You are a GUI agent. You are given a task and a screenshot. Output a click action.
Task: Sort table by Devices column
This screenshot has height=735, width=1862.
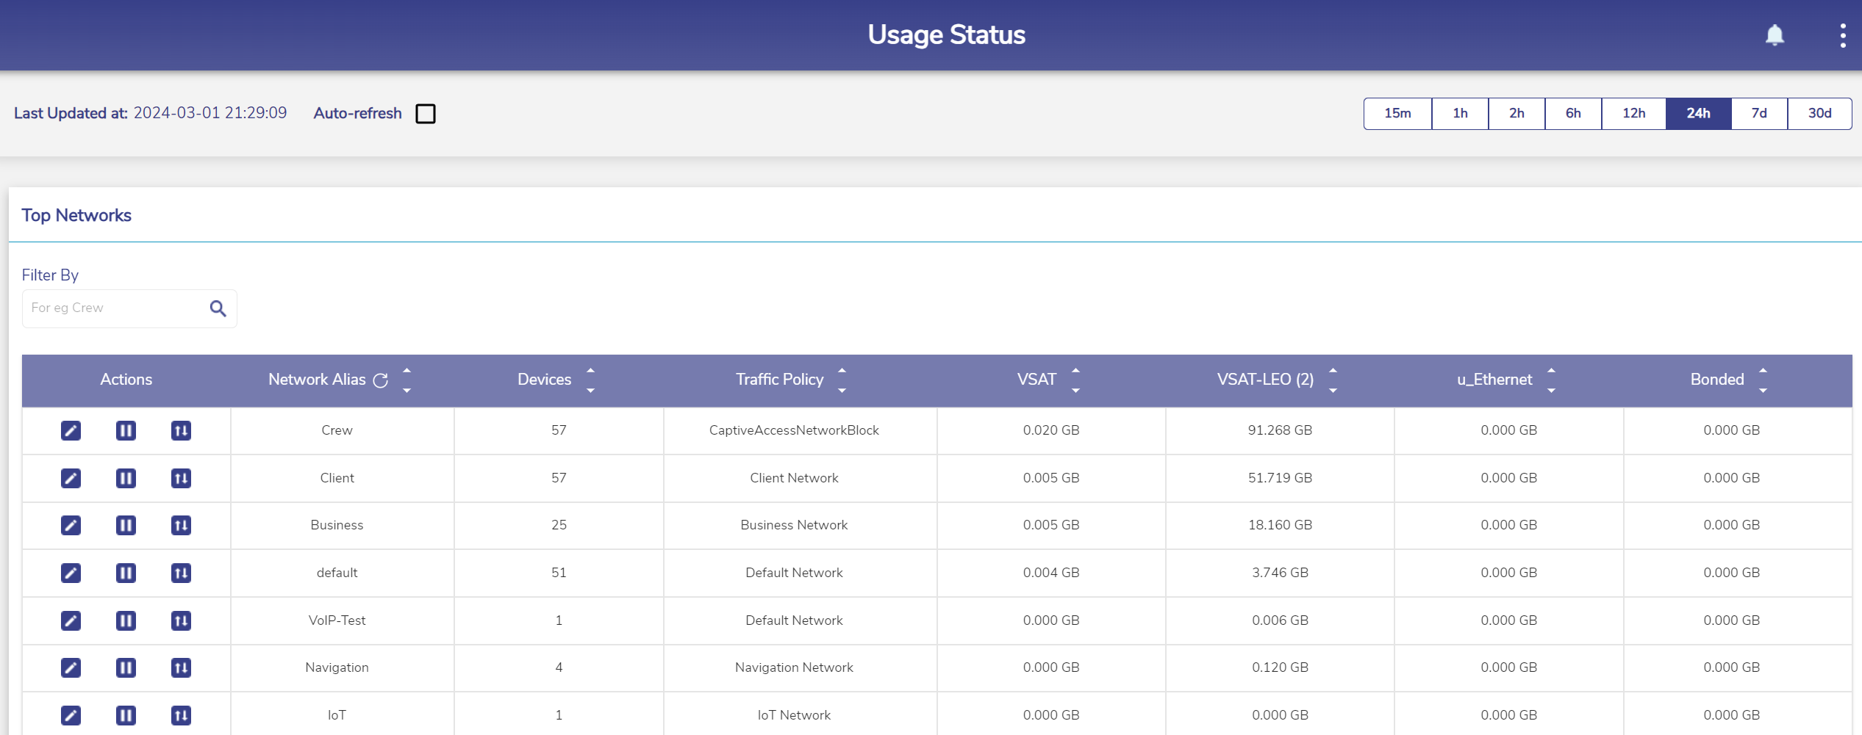click(x=590, y=380)
